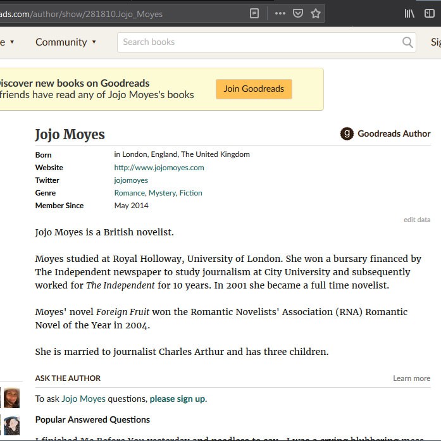441x441 pixels.
Task: Select the Romance genre link
Action: pyautogui.click(x=129, y=193)
